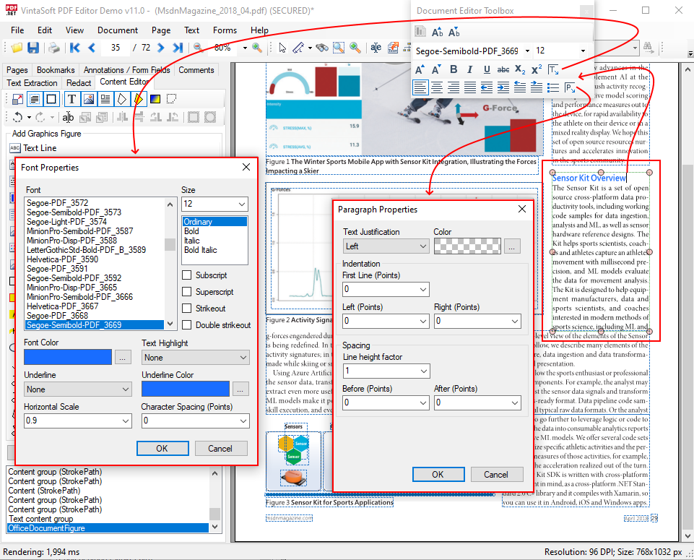
Task: Apply italic to the selected text
Action: [470, 69]
